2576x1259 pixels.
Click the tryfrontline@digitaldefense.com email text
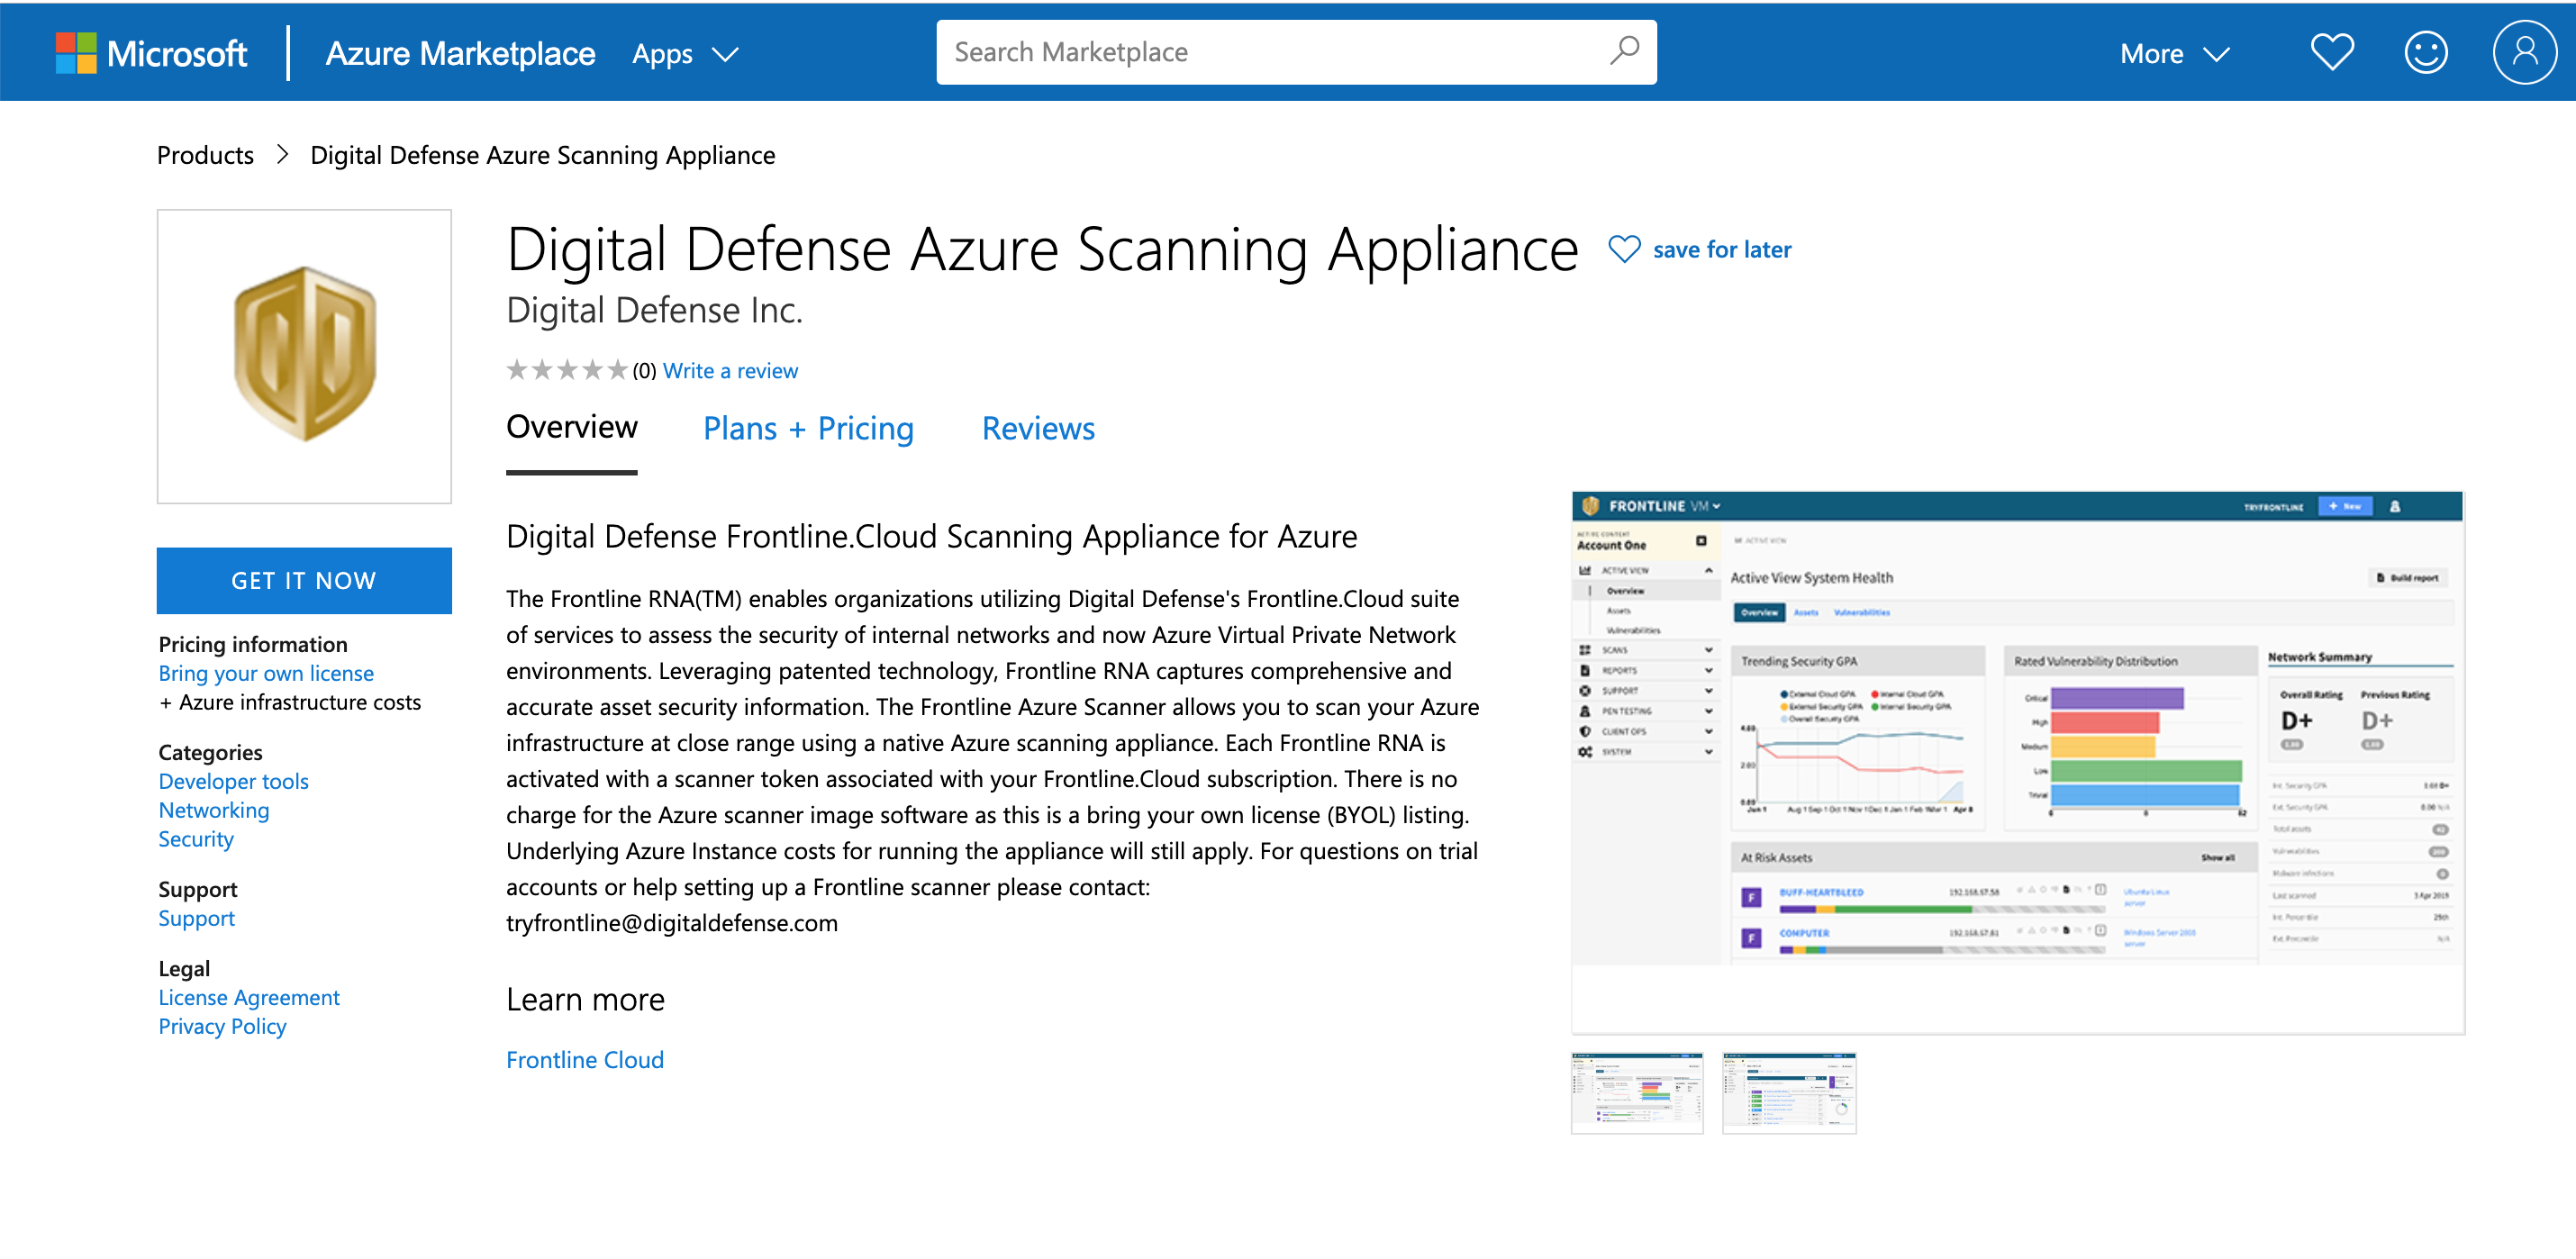pos(672,923)
